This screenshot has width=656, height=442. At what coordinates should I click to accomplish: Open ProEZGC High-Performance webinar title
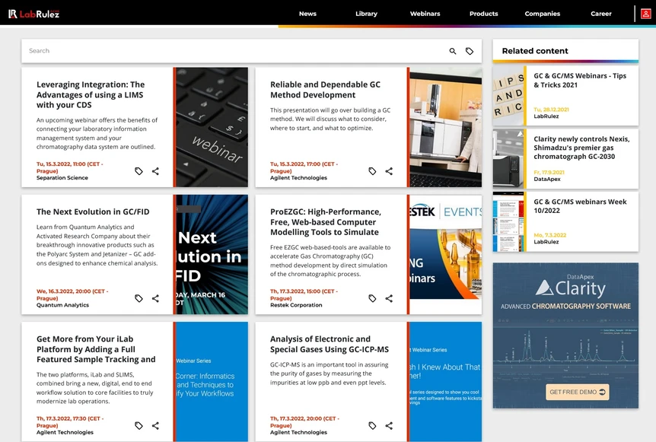point(326,222)
